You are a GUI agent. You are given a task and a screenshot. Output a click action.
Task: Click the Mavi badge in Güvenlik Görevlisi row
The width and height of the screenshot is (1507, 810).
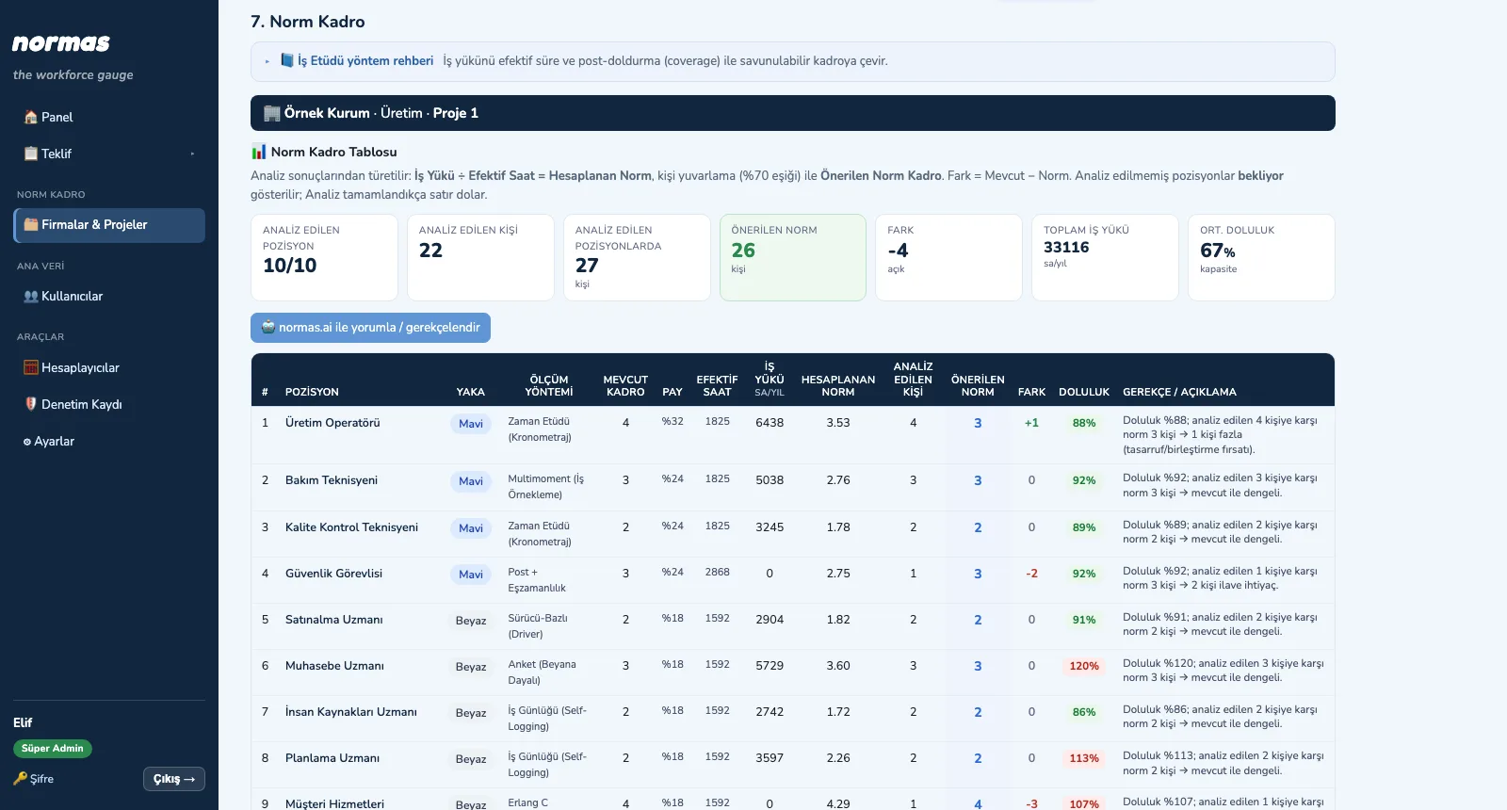(471, 575)
